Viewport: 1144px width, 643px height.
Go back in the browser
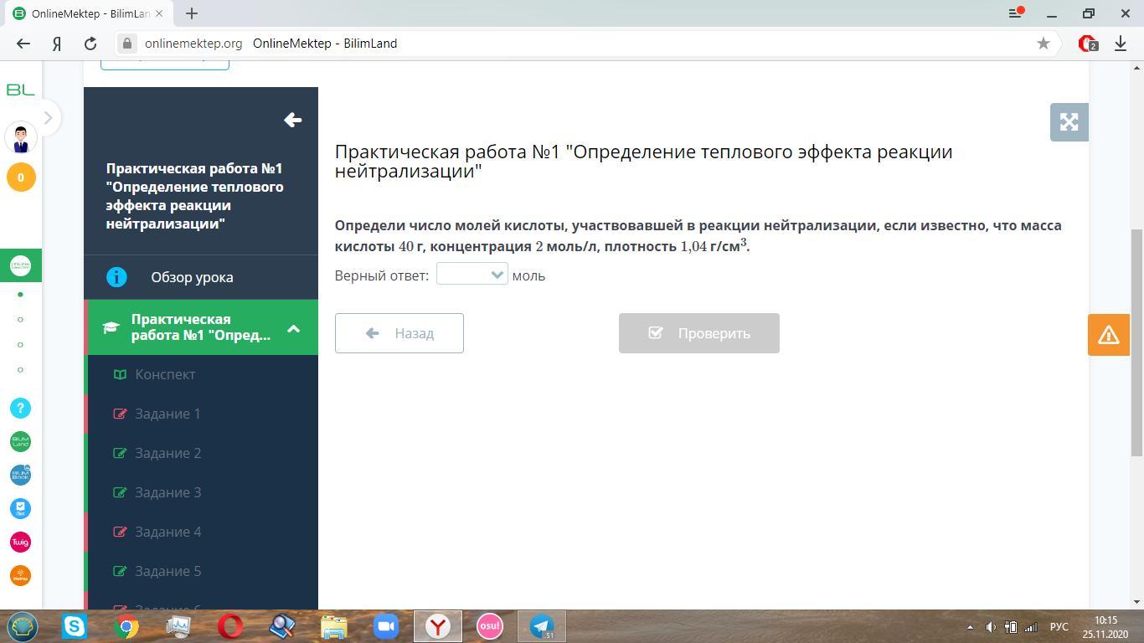point(23,44)
